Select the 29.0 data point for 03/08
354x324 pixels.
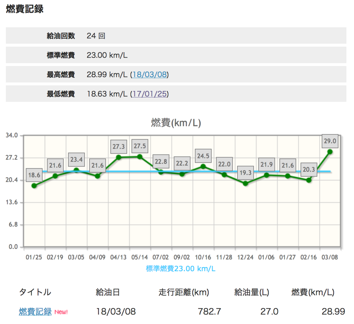click(329, 152)
